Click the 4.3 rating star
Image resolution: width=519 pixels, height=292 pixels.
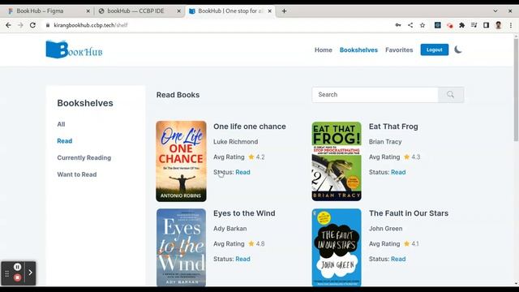click(407, 157)
